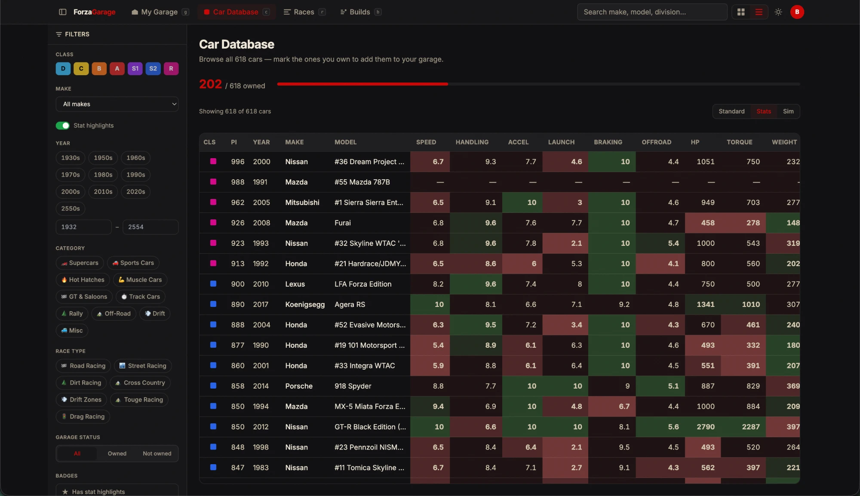Enable the Has stat highlights badge filter
This screenshot has width=860, height=496.
[x=117, y=491]
